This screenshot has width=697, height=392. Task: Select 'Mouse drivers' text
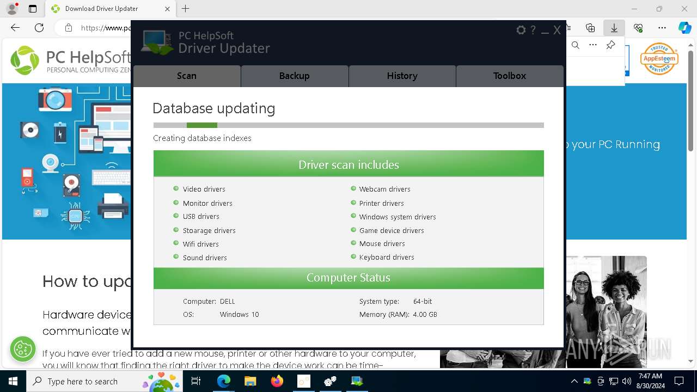point(382,243)
